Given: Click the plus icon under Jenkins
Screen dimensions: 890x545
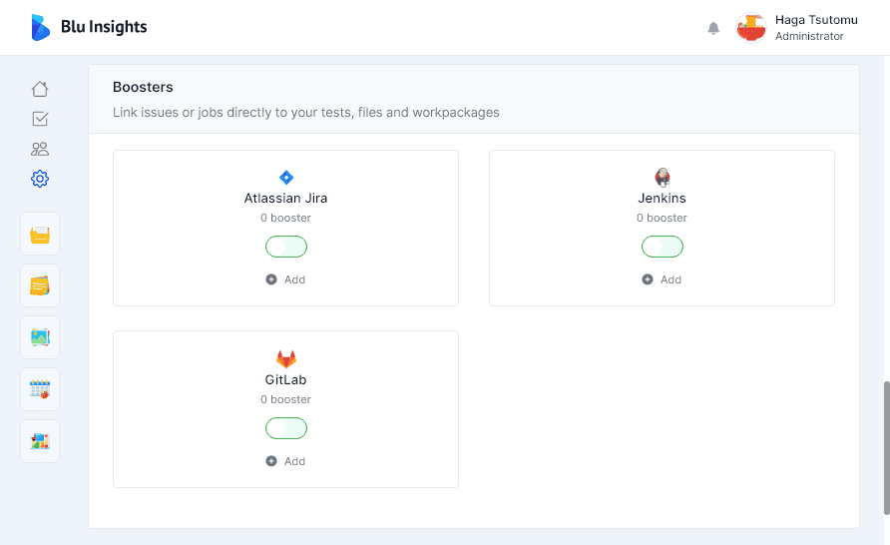Looking at the screenshot, I should click(x=648, y=279).
